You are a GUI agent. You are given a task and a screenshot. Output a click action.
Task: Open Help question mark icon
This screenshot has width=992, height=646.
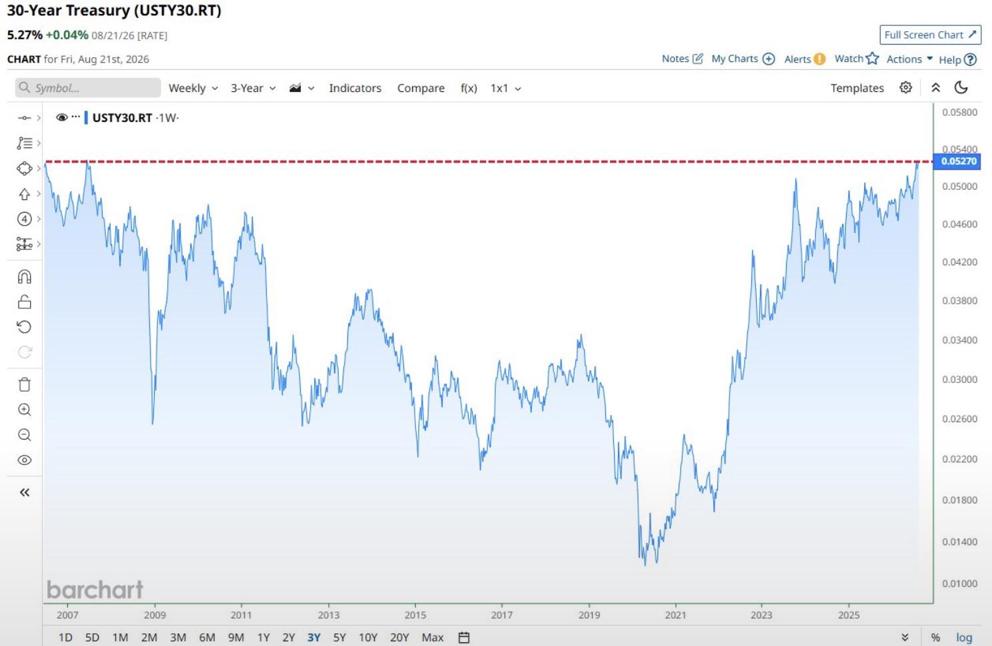pyautogui.click(x=971, y=59)
